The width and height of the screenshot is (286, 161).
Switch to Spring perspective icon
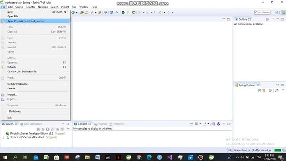283,13
